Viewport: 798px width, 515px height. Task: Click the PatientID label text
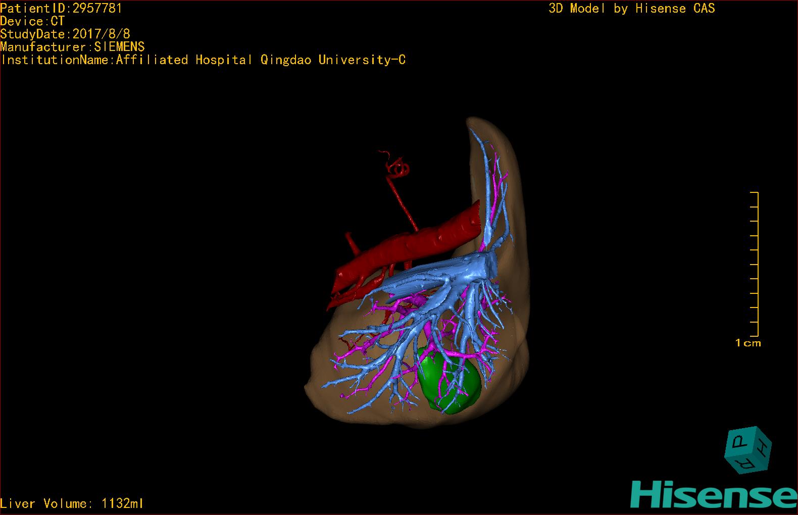point(61,8)
